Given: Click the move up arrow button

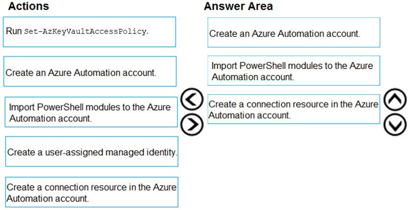Looking at the screenshot, I should 395,100.
